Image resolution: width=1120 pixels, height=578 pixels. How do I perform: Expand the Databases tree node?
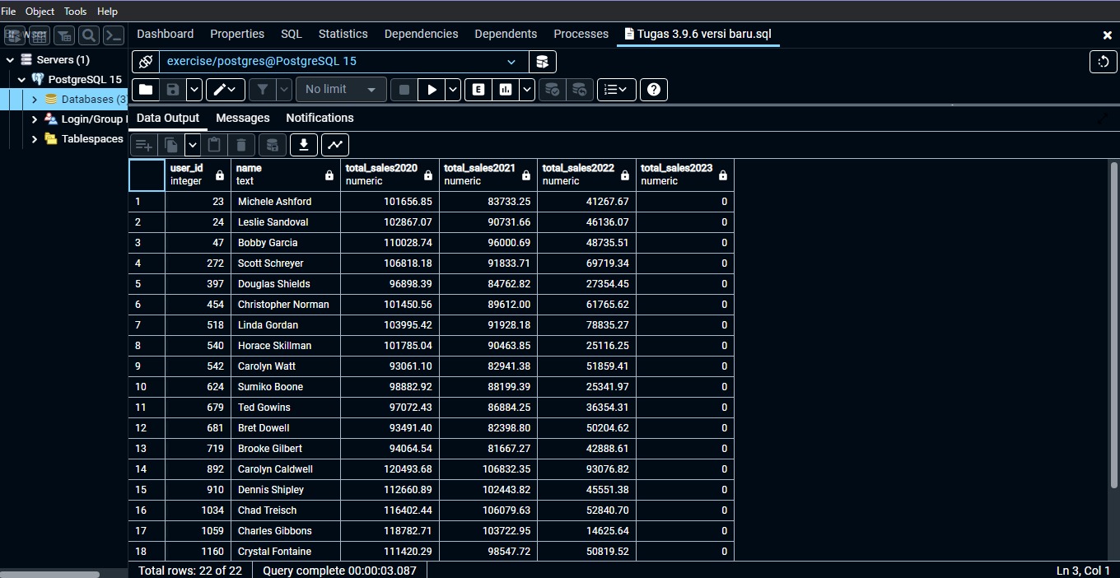(35, 100)
